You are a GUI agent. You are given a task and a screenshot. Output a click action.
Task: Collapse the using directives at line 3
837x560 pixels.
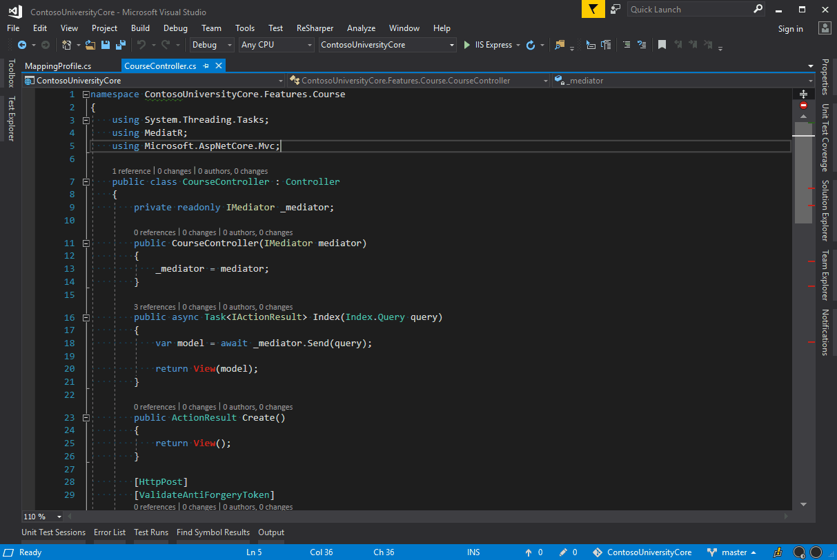(x=86, y=120)
